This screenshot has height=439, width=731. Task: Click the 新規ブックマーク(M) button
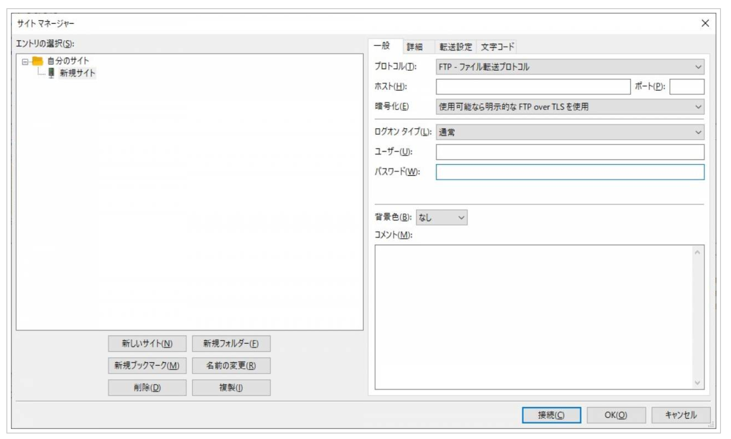(147, 366)
